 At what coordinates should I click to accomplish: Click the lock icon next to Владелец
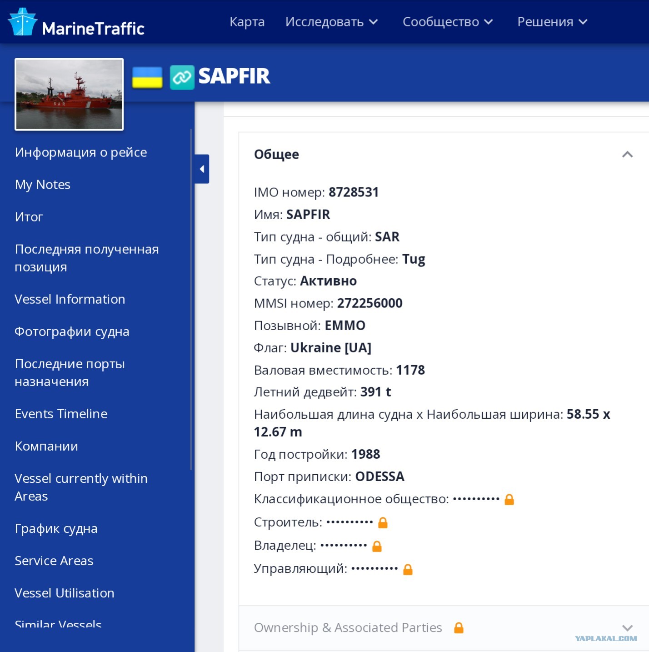[377, 546]
